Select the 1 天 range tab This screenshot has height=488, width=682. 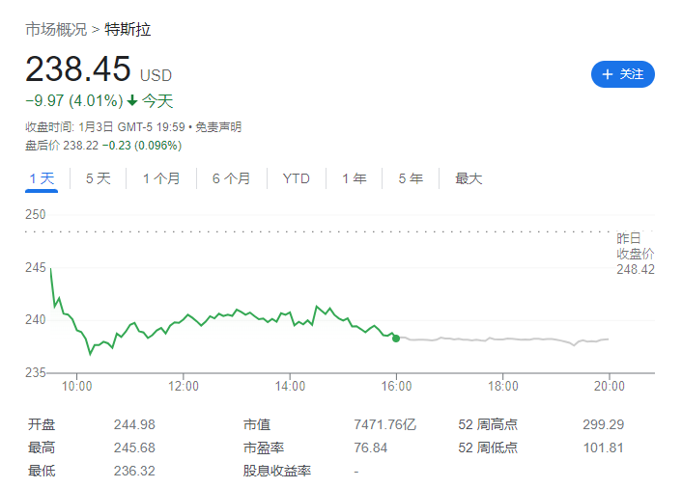coord(42,178)
